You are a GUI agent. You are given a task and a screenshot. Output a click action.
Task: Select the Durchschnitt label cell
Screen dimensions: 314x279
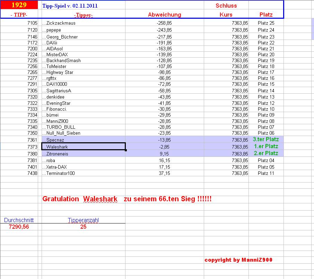coord(19,220)
